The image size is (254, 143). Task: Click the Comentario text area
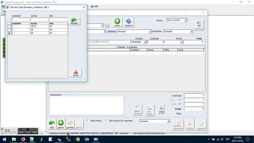click(87, 105)
